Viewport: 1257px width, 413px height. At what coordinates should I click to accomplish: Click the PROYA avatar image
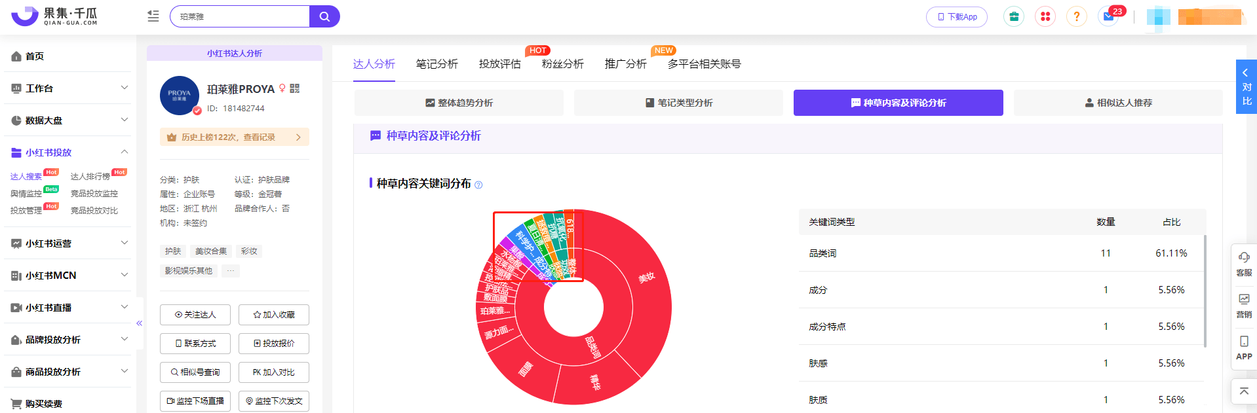180,96
